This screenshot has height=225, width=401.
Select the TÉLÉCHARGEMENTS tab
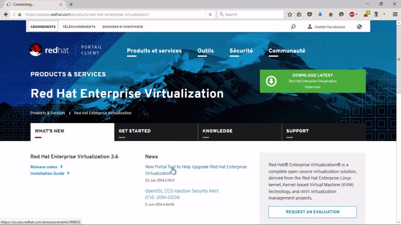coord(79,26)
